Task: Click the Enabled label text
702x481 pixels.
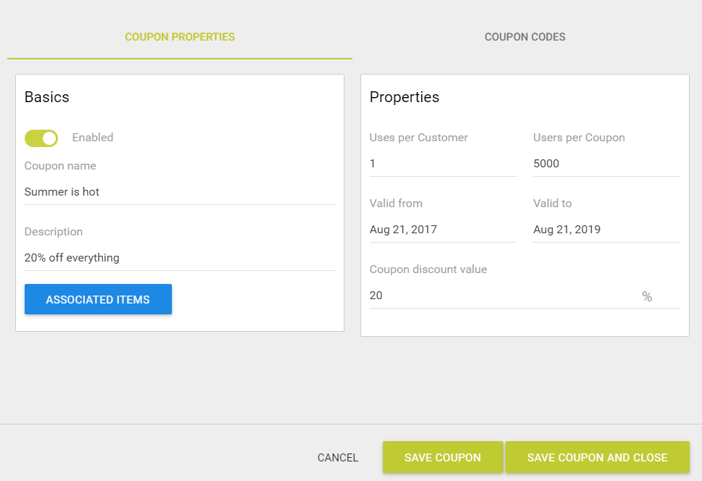Action: point(93,137)
